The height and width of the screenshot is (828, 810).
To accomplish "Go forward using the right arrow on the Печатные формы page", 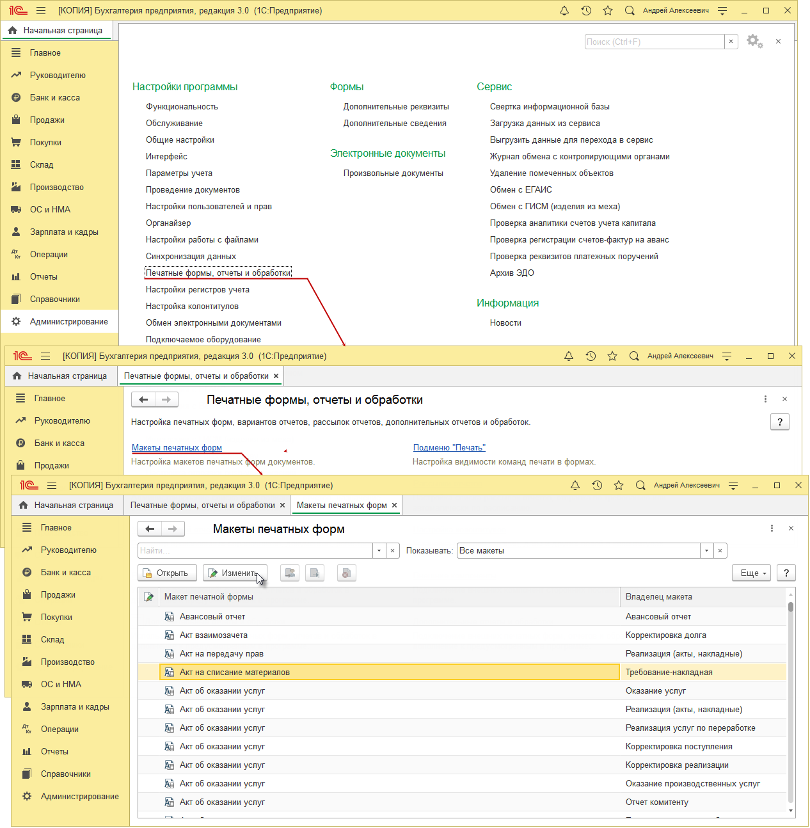I will tap(166, 399).
